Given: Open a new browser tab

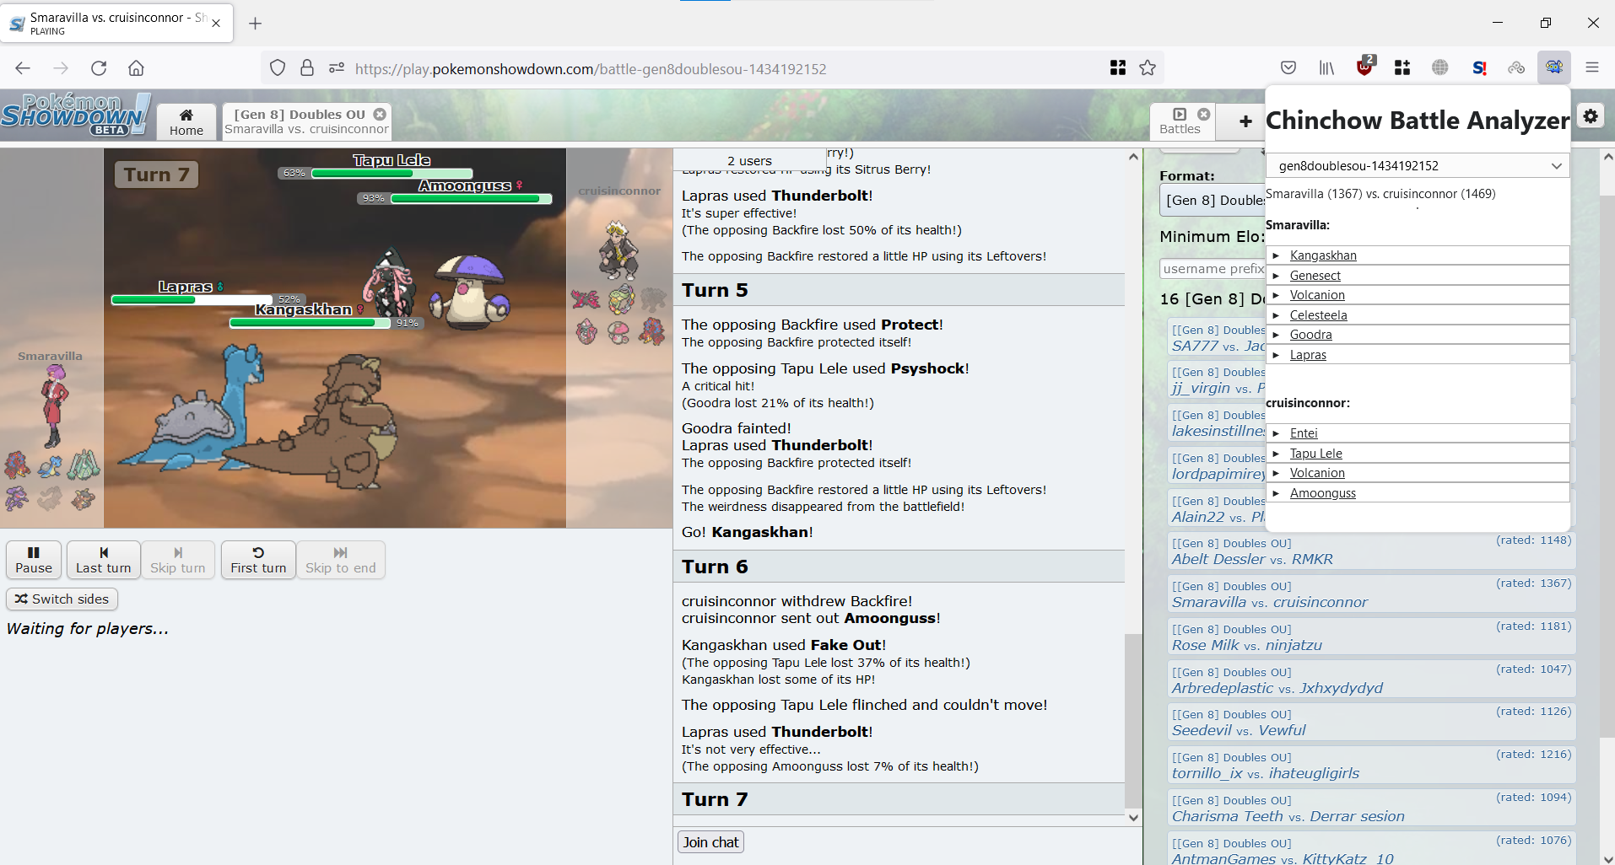Looking at the screenshot, I should (255, 24).
